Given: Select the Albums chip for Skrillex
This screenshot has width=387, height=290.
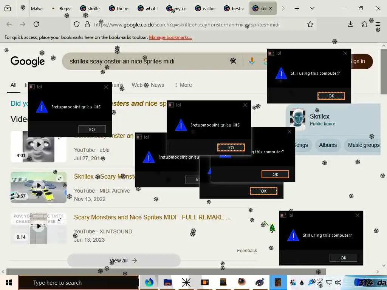Looking at the screenshot, I should point(328,145).
